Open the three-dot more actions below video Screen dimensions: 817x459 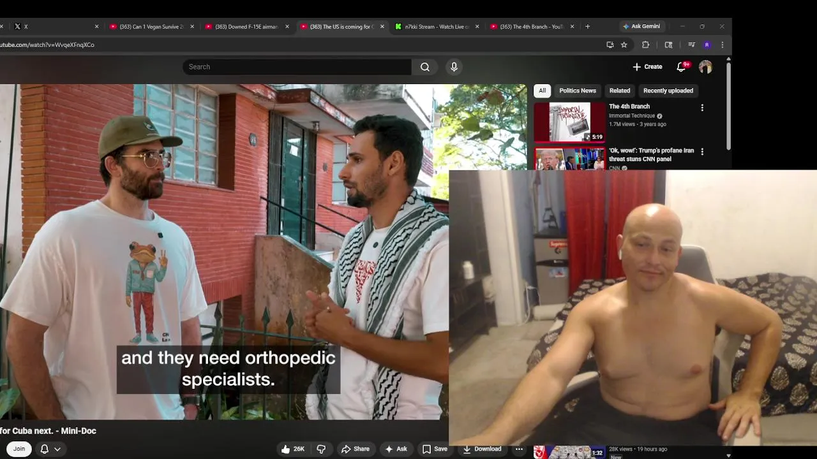(x=519, y=449)
